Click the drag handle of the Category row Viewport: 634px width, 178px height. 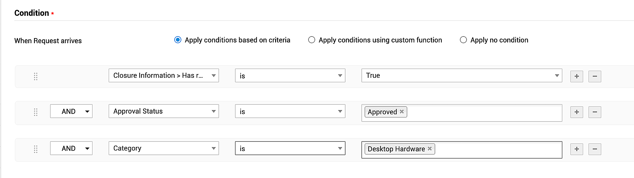coord(36,149)
